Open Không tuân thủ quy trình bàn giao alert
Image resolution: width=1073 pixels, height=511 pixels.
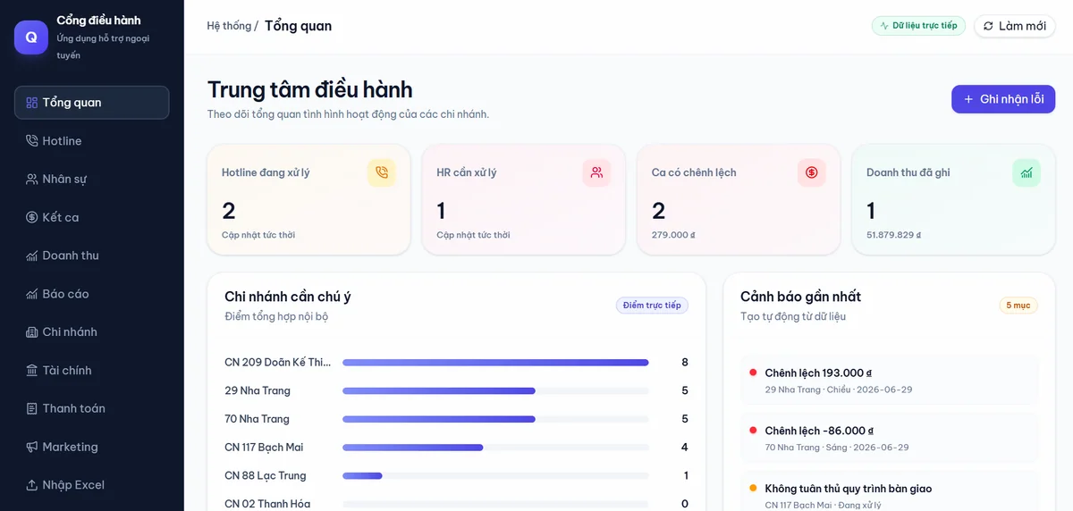click(x=890, y=491)
